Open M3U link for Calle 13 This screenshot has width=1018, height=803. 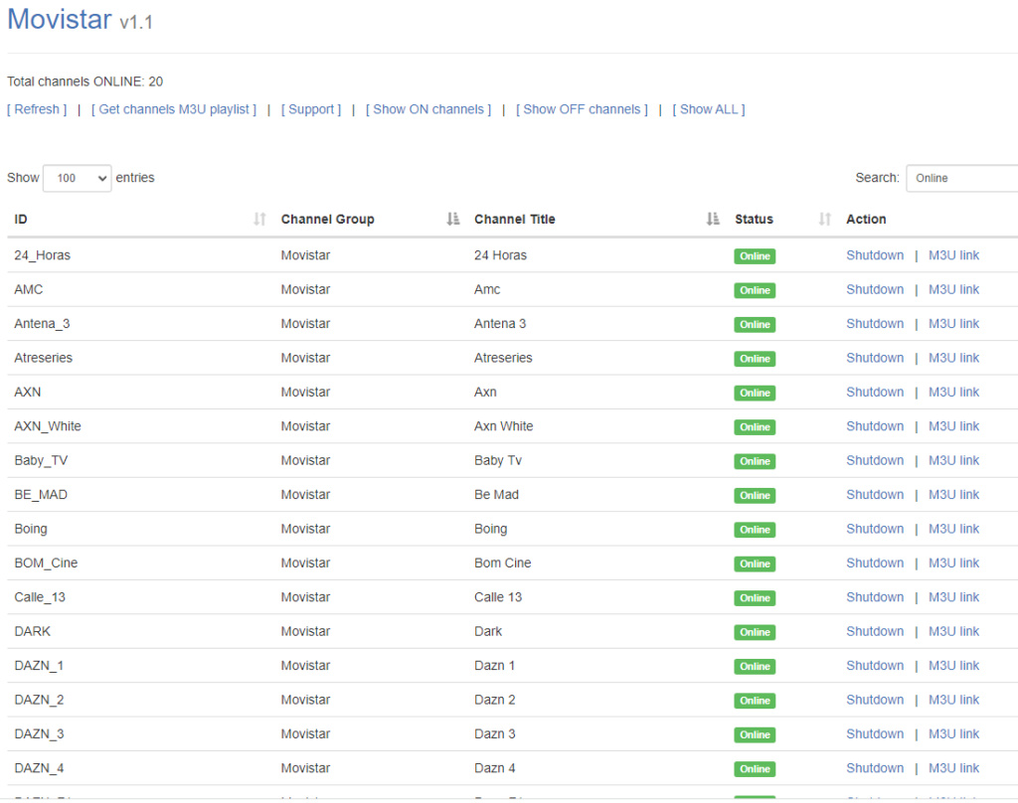pos(953,597)
